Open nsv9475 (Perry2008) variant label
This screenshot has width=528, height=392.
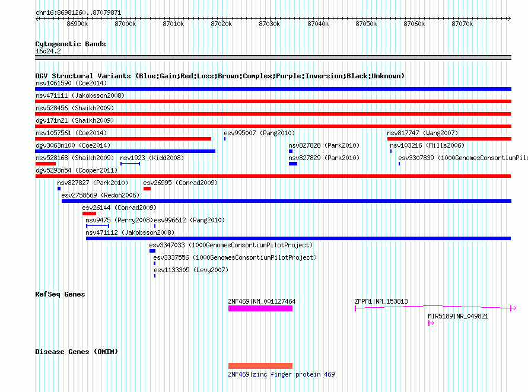pyautogui.click(x=119, y=220)
